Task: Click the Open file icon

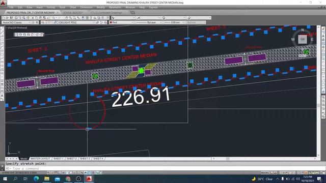Action: pyautogui.click(x=7, y=18)
